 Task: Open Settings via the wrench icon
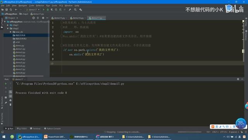(70, 10)
